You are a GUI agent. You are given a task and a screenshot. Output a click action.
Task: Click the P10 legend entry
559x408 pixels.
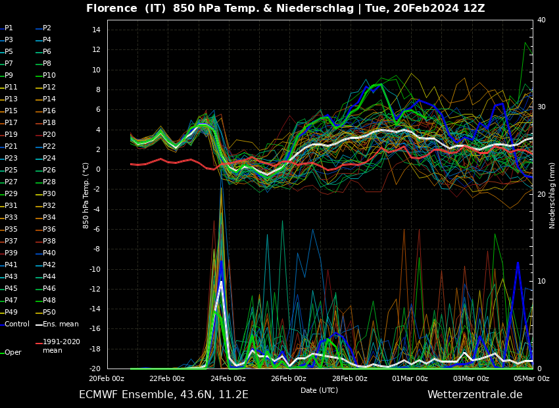point(45,75)
